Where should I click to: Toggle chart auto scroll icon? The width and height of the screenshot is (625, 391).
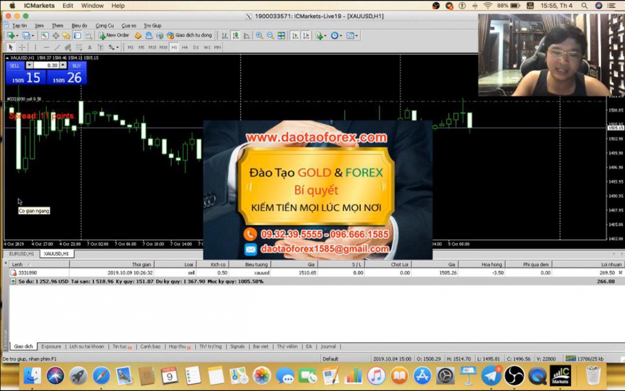[x=295, y=35]
